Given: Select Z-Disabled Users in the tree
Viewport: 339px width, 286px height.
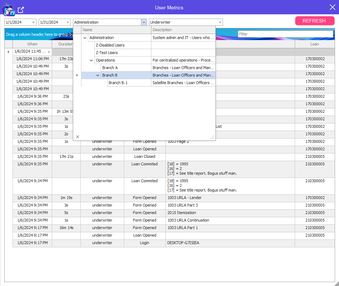Looking at the screenshot, I should point(110,45).
